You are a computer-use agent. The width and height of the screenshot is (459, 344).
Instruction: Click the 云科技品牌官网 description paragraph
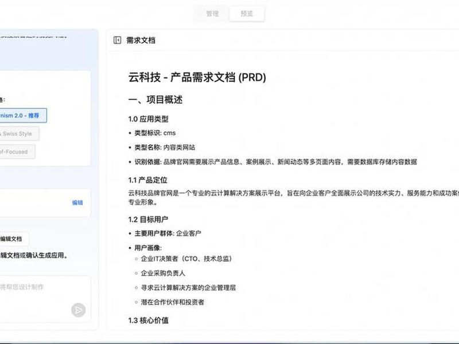(x=294, y=197)
